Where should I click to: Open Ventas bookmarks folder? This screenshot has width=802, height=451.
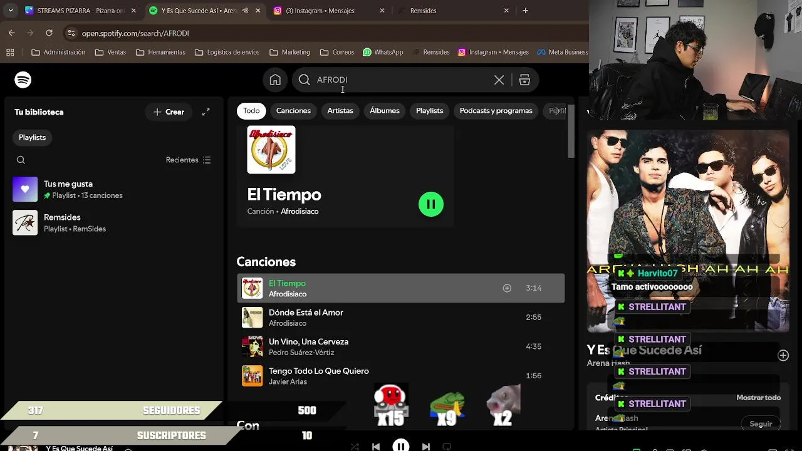point(110,52)
